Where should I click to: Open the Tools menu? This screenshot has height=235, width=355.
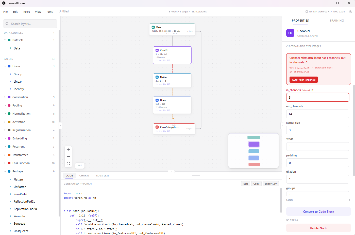coord(49,11)
